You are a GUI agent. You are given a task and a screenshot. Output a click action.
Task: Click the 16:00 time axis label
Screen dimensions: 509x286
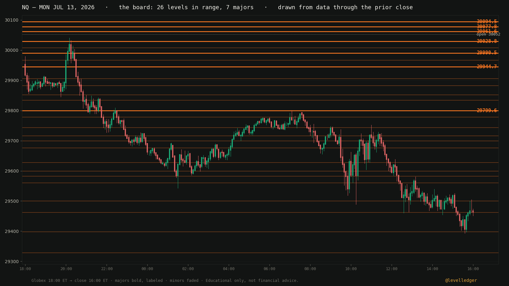pyautogui.click(x=473, y=269)
